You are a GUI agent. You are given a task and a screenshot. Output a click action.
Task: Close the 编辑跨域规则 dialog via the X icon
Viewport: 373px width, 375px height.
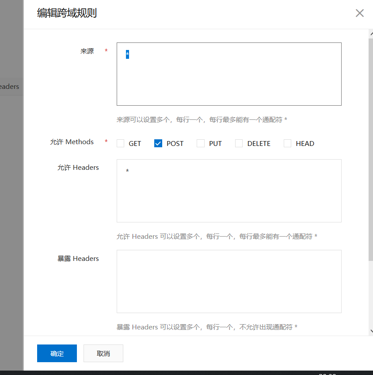tap(359, 13)
